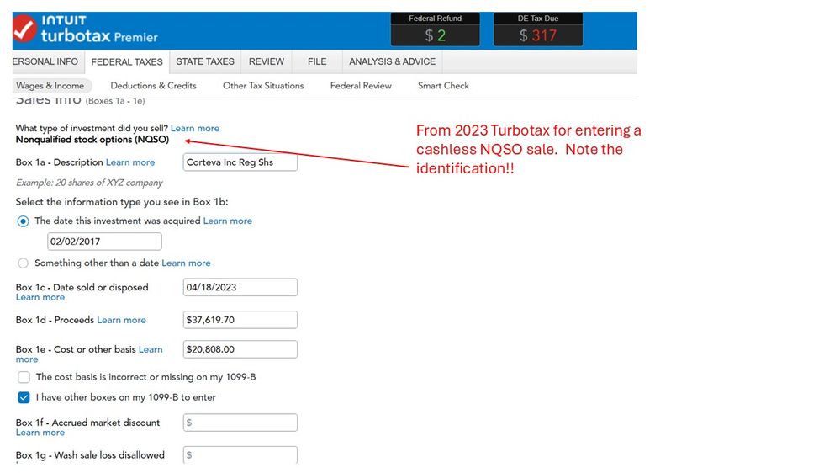Open the Analysis & Advice tab

(x=392, y=61)
